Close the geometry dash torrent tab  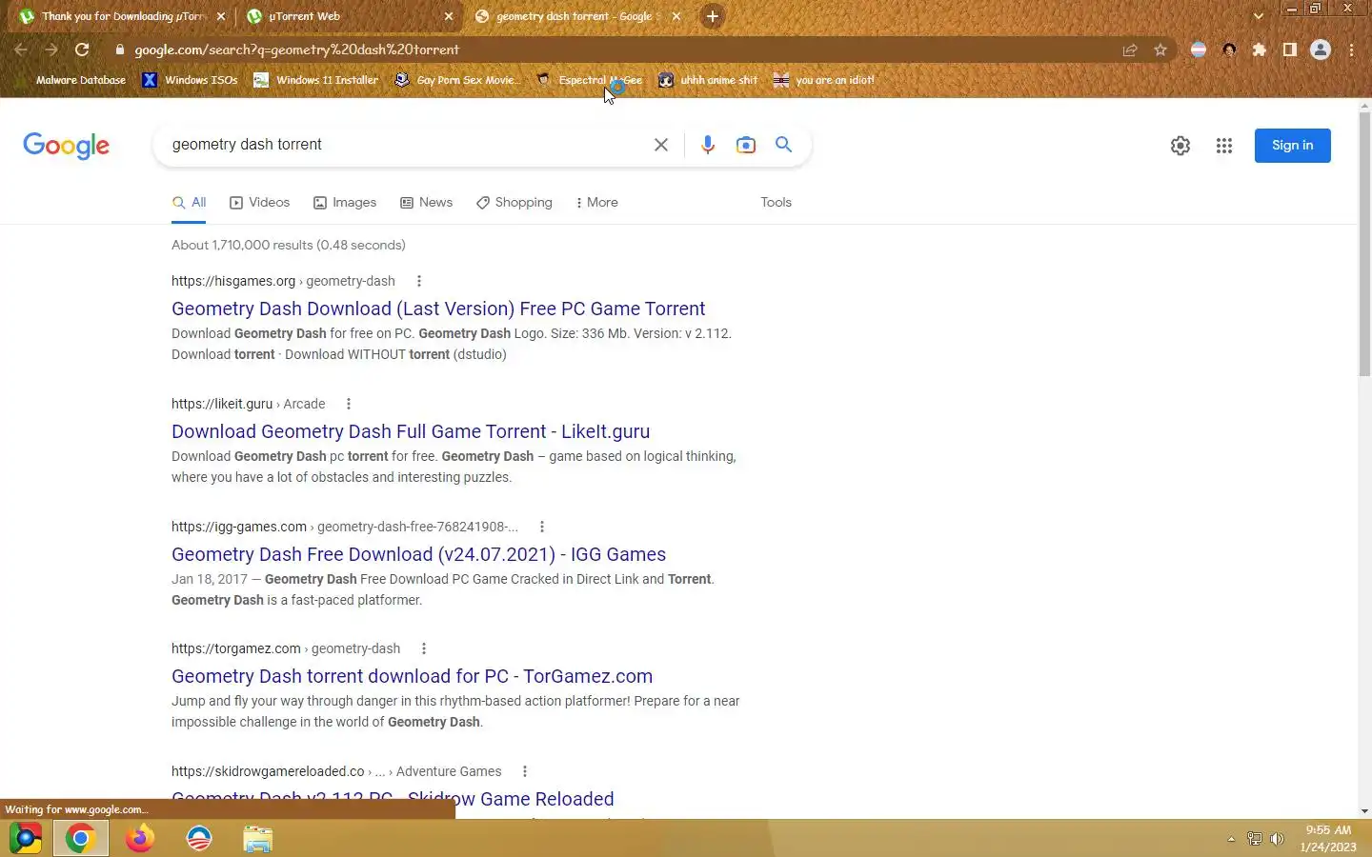click(x=676, y=16)
